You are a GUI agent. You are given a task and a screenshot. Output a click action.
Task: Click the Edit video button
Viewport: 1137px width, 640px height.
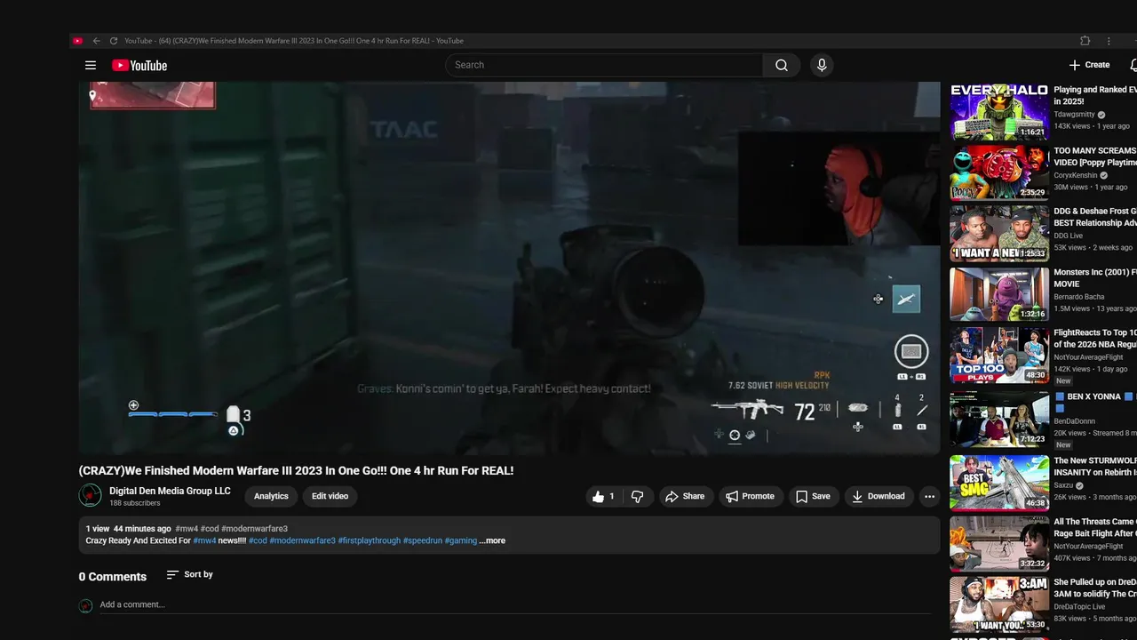tap(330, 496)
